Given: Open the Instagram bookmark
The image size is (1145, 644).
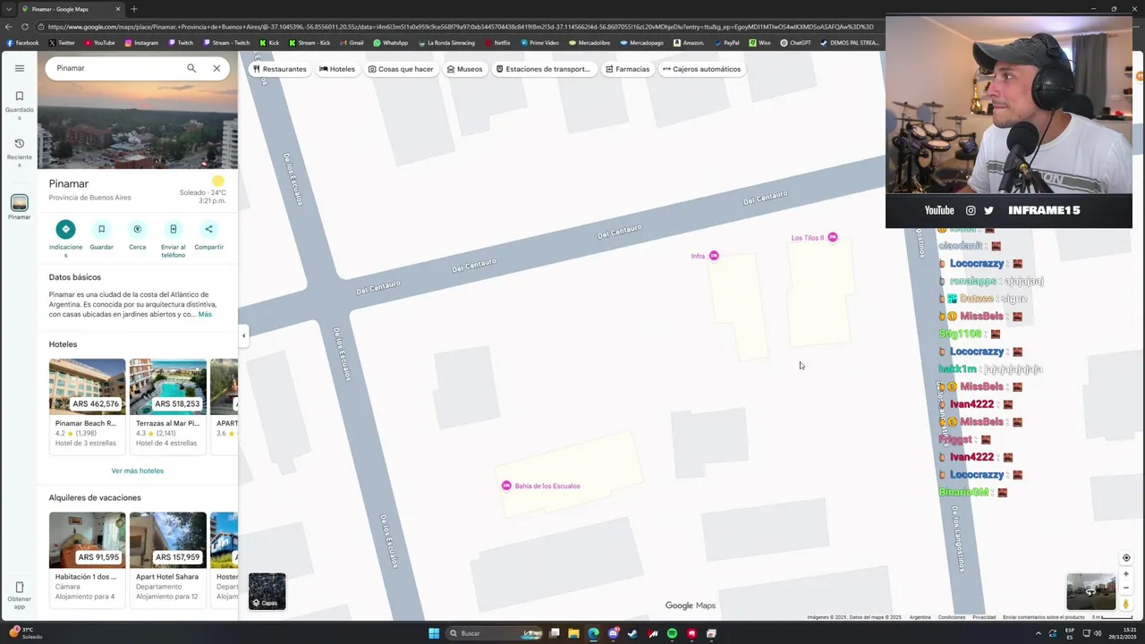Looking at the screenshot, I should coord(141,42).
